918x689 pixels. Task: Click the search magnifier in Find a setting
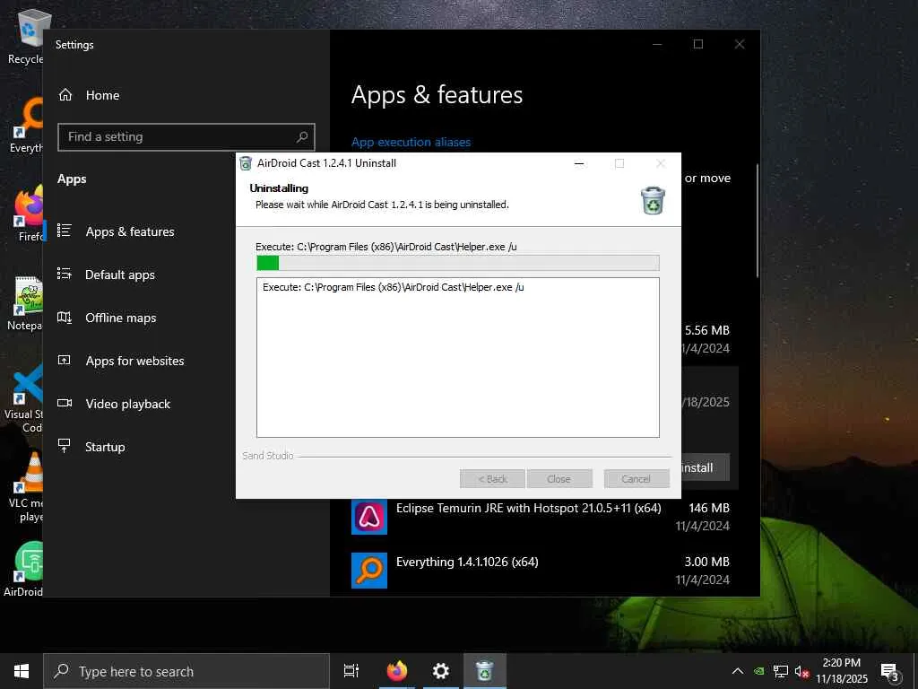coord(302,137)
